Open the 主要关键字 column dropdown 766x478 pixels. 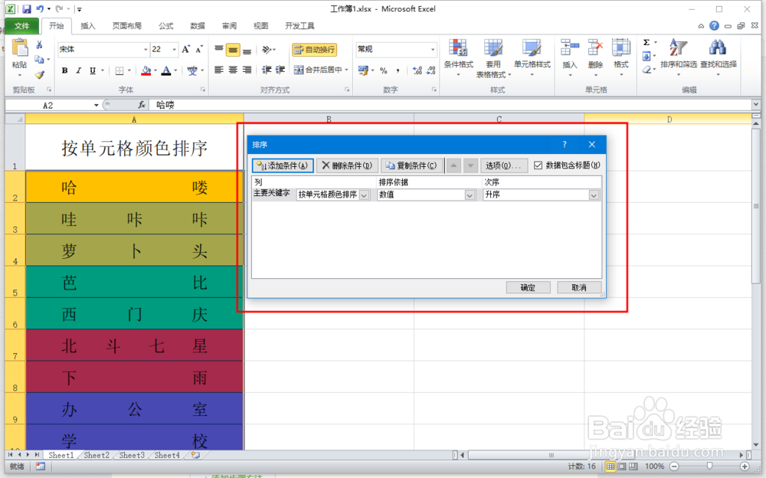(x=364, y=195)
